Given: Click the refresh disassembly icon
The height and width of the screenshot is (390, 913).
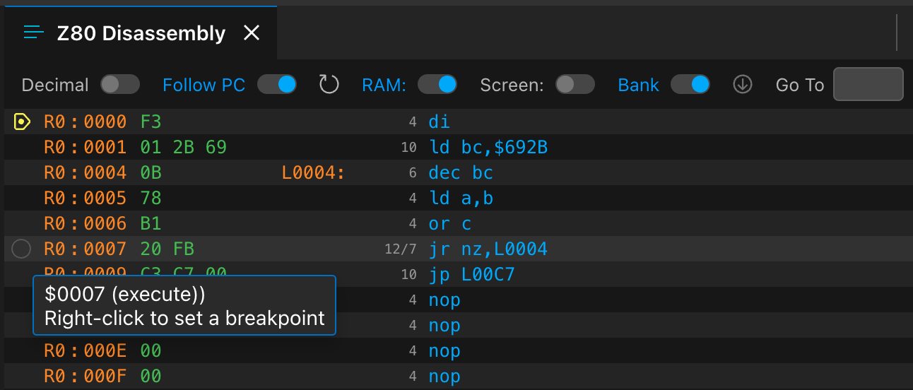Looking at the screenshot, I should [329, 85].
